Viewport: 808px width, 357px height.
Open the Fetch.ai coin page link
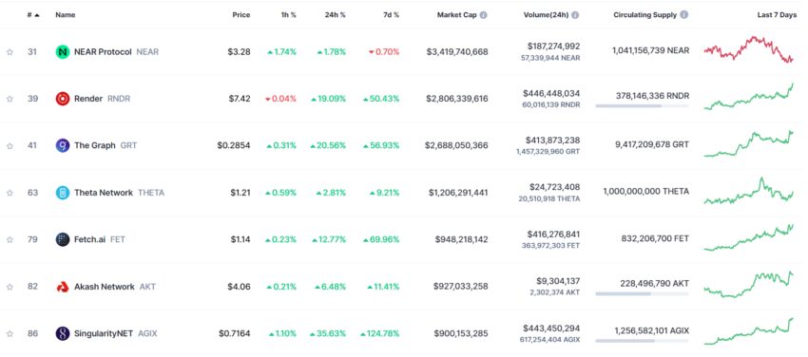(x=90, y=239)
